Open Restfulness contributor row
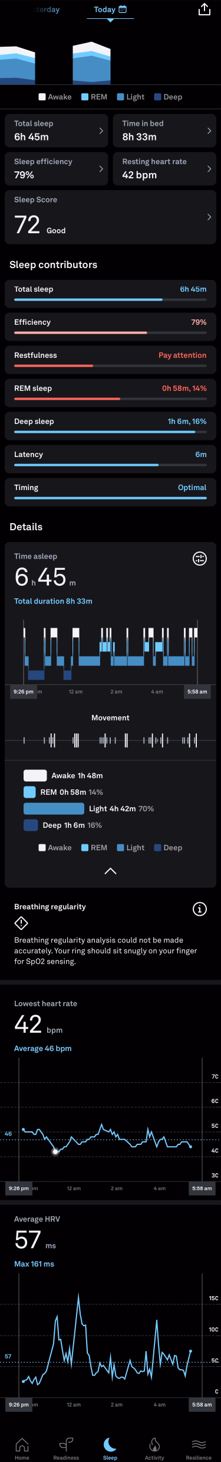Screen dimensions: 221x1462 coord(110,360)
